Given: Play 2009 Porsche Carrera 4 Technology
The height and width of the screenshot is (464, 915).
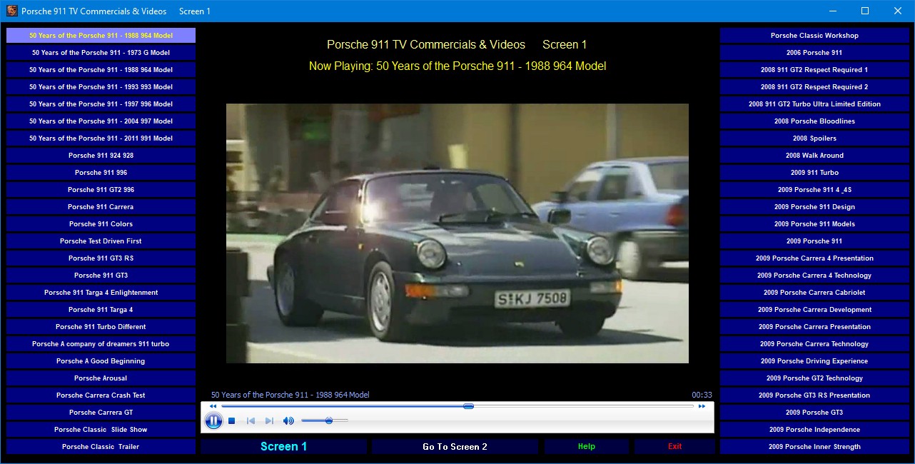Looking at the screenshot, I should [814, 276].
